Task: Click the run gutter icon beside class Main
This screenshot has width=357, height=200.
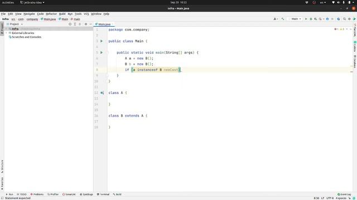Action: pos(102,41)
